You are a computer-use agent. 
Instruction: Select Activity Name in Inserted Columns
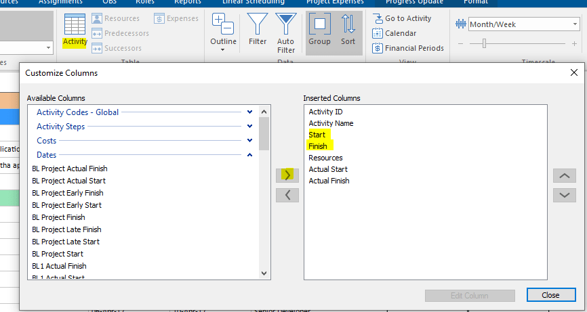point(331,123)
